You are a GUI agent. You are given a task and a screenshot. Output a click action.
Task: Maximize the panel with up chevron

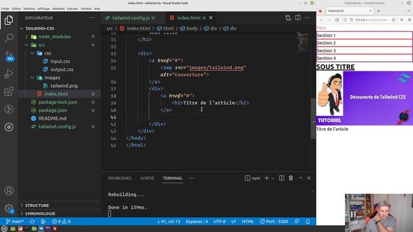pyautogui.click(x=301, y=178)
